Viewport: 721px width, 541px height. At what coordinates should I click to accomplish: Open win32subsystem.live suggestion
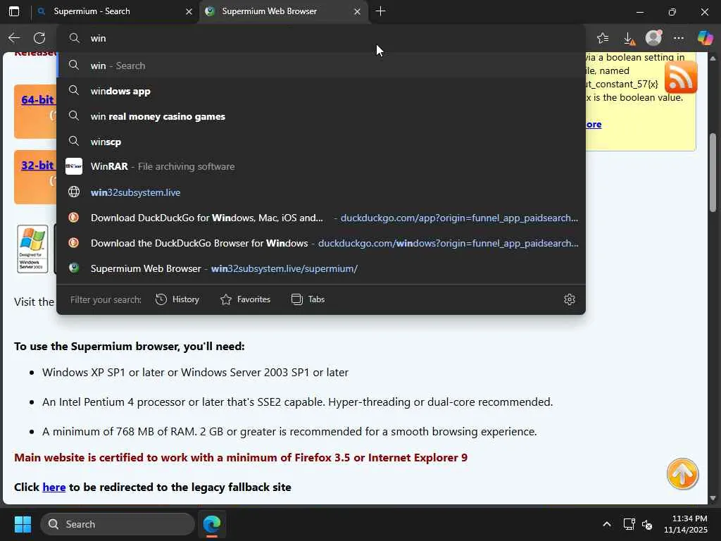321,192
